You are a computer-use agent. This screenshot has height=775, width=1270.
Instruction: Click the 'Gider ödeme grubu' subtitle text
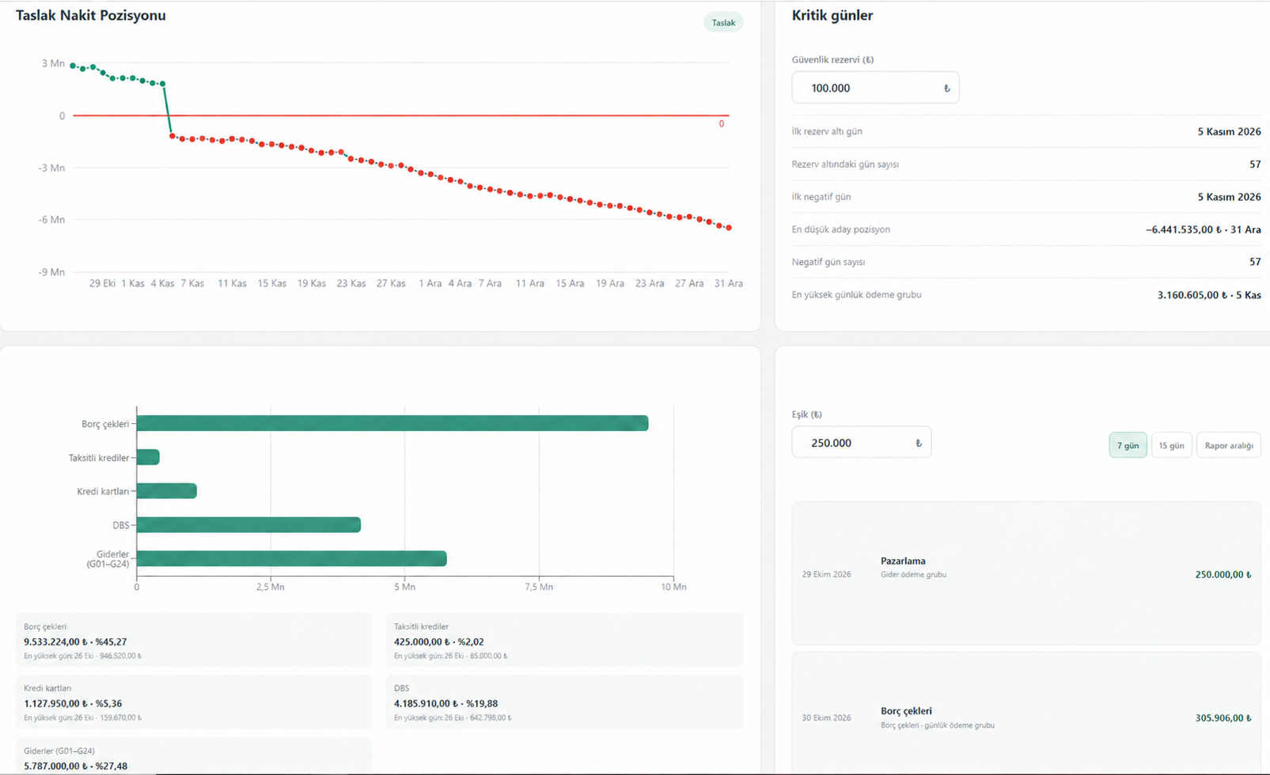tap(913, 575)
